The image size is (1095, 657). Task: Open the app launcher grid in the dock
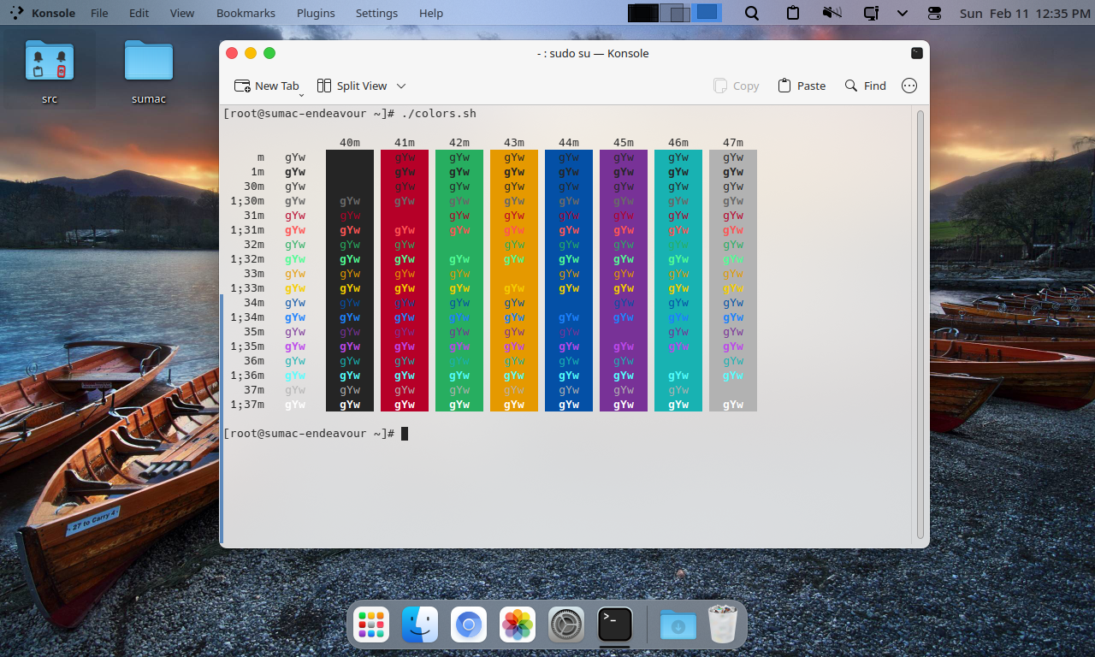[x=370, y=624]
